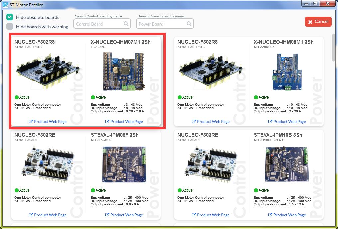Viewport: 338px width, 229px height.
Task: Open Product Web Page for NUCLEO-F303RE beside IPM10B
Action: click(x=211, y=215)
